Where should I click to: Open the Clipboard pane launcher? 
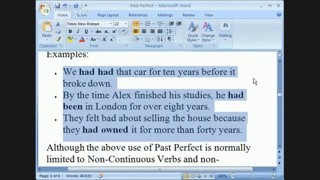[60, 45]
